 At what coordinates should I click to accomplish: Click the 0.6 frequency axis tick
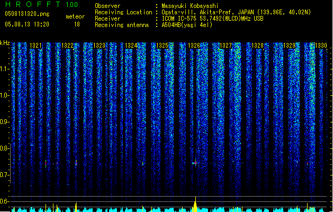click(x=5, y=201)
